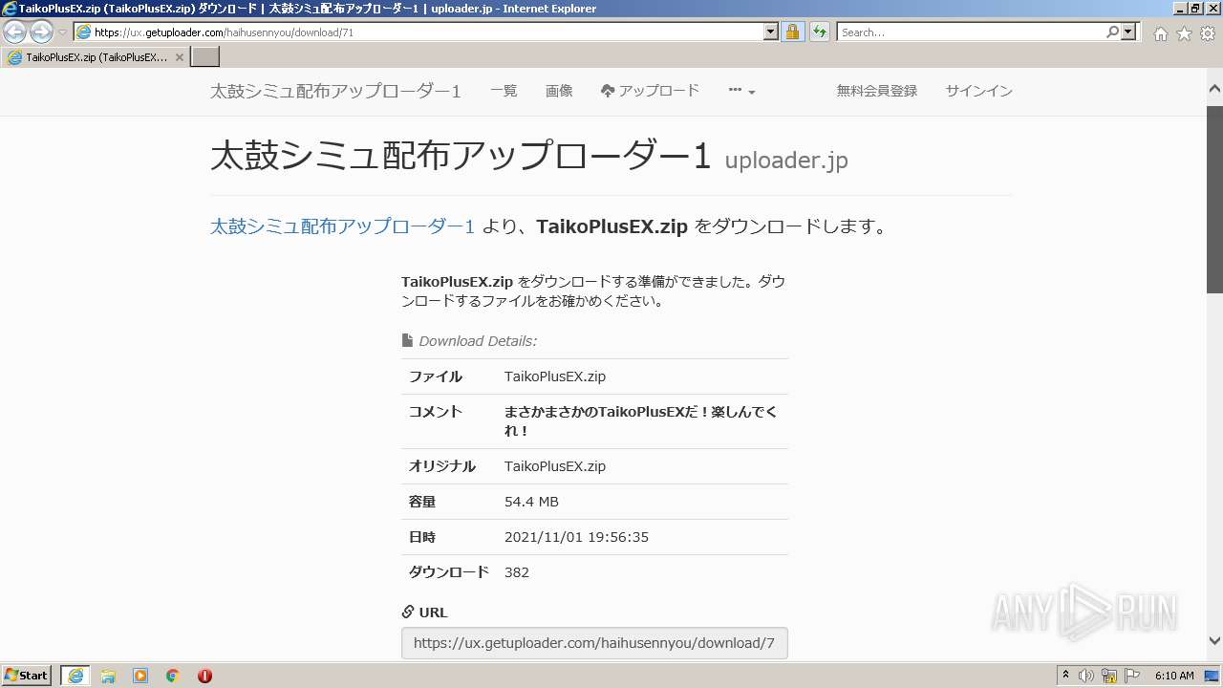Screen dimensions: 1223x688
Task: Click the chain link icon beside URL
Action: point(408,613)
